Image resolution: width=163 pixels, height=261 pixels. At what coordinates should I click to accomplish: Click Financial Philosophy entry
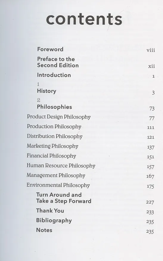[x=51, y=156]
